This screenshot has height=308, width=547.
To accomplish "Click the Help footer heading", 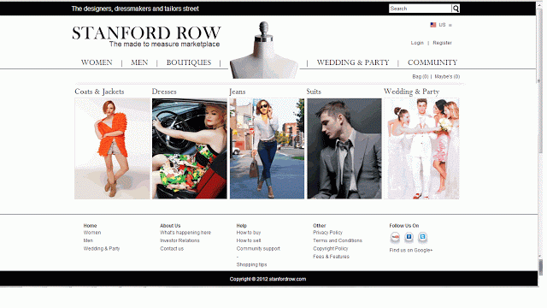I will click(x=241, y=226).
